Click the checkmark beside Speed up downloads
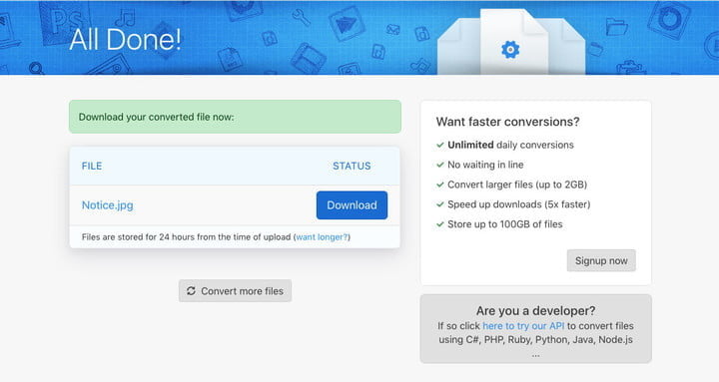The height and width of the screenshot is (382, 719). point(440,204)
